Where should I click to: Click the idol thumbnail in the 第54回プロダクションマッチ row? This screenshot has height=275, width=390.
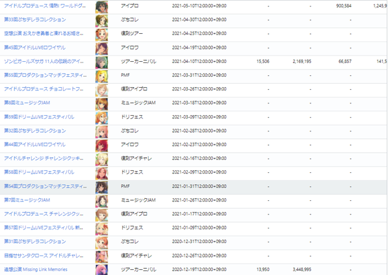(102, 188)
